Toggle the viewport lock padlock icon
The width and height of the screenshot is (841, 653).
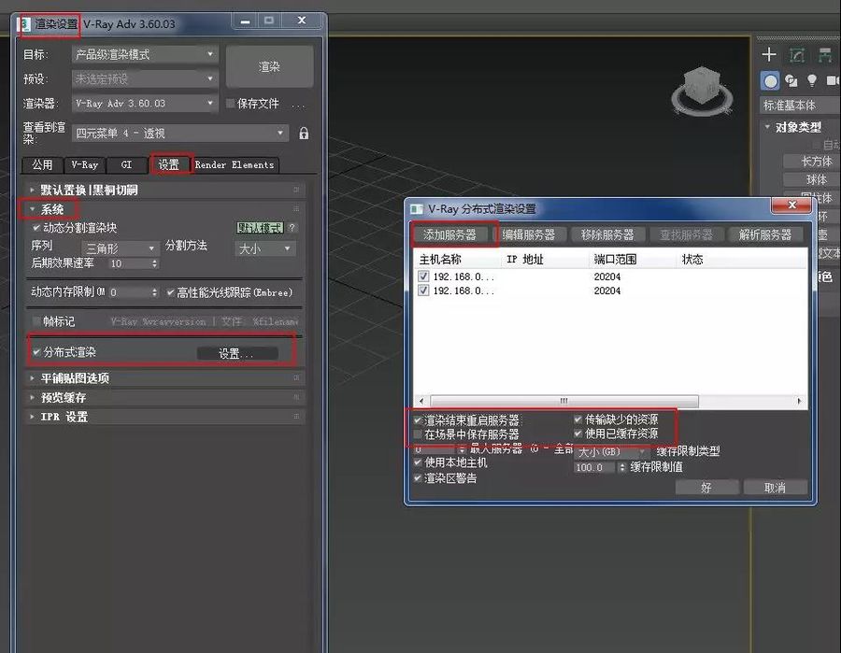click(x=304, y=134)
